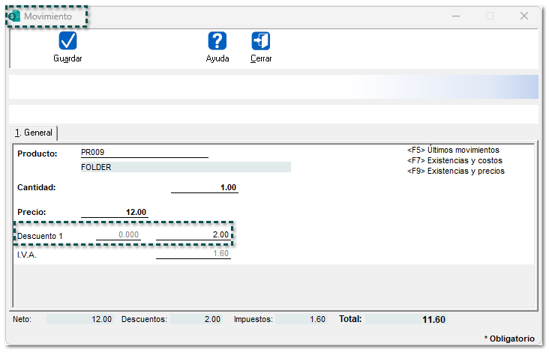The image size is (549, 352).
Task: Select the Producto code field PR009
Action: point(144,153)
